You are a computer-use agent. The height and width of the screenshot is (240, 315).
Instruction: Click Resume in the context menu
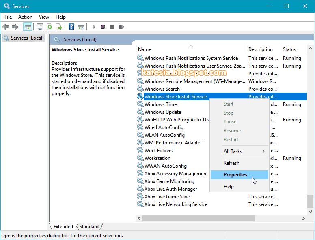(239, 131)
